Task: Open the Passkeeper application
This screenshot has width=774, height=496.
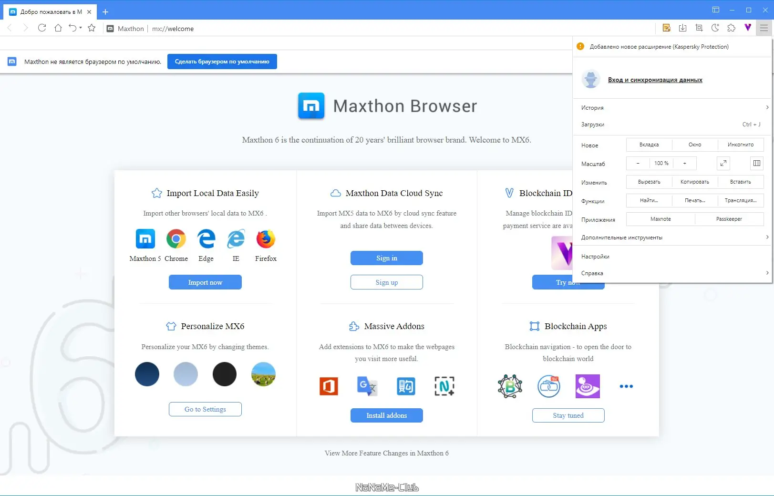Action: [x=729, y=219]
